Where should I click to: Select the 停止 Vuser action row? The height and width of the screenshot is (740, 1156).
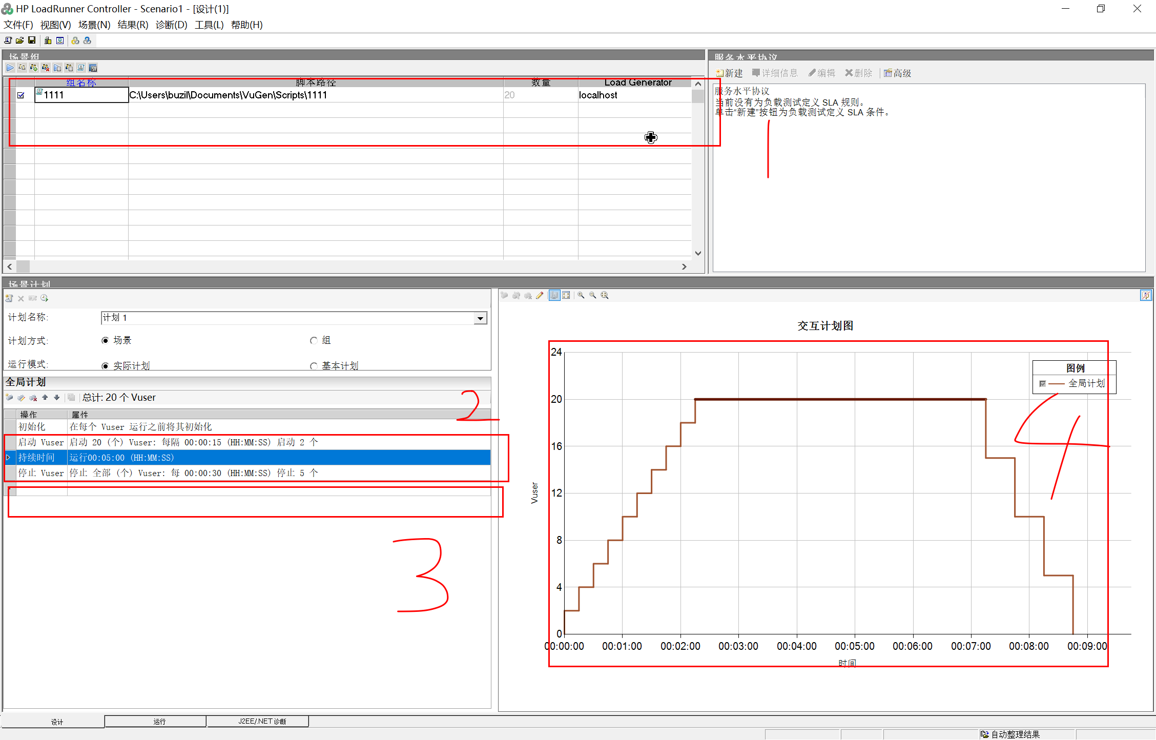pyautogui.click(x=41, y=473)
